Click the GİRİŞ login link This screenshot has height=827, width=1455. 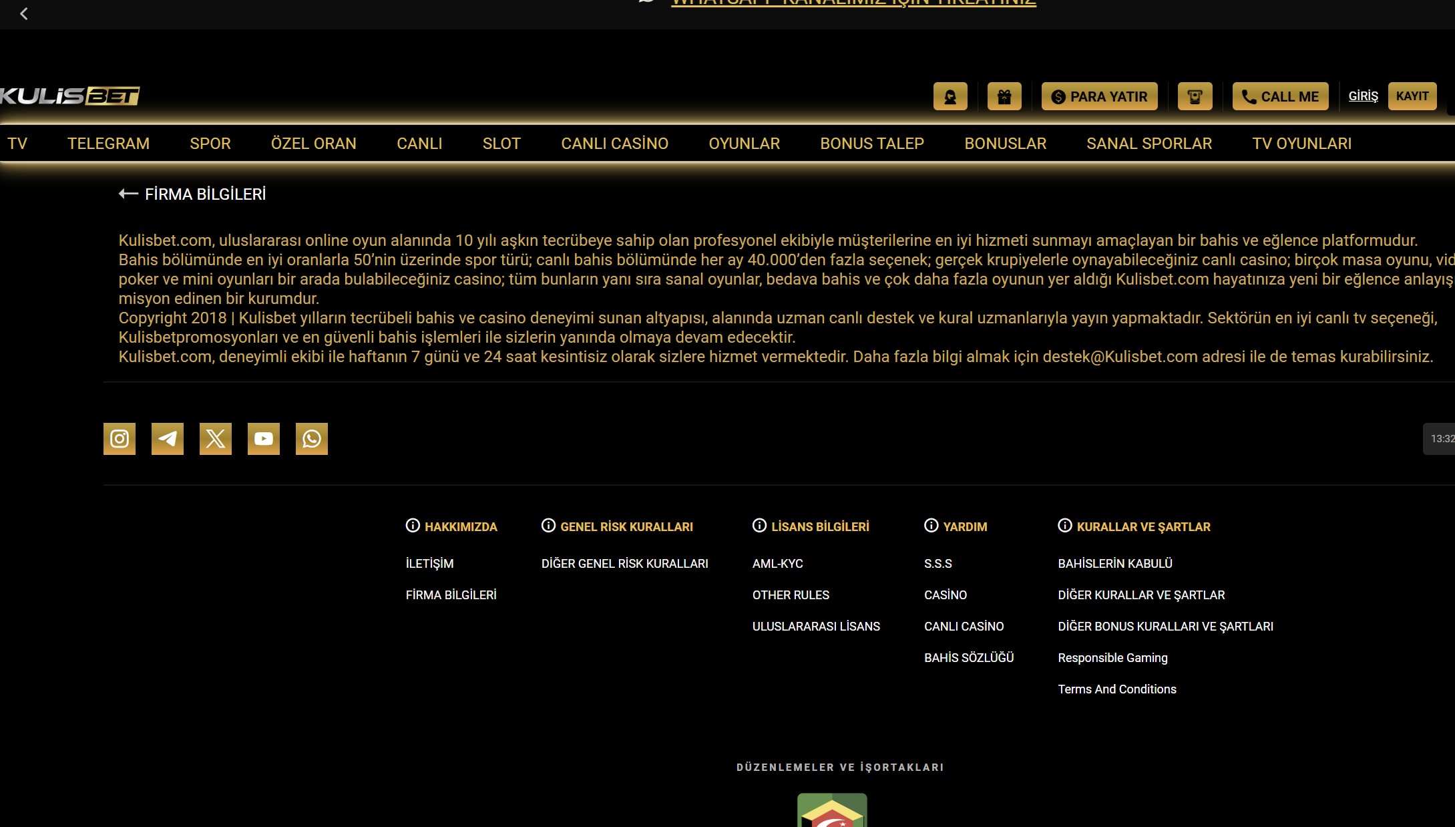click(1363, 96)
